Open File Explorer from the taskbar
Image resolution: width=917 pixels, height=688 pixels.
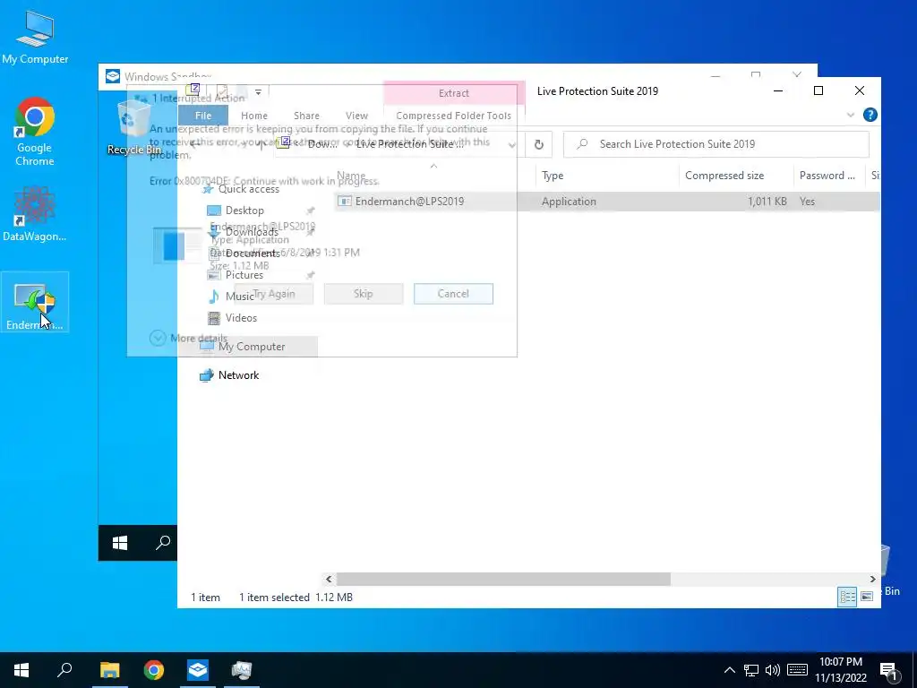click(109, 670)
